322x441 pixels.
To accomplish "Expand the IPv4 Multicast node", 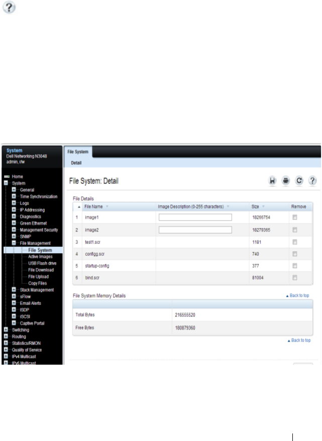I will pos(6,356).
